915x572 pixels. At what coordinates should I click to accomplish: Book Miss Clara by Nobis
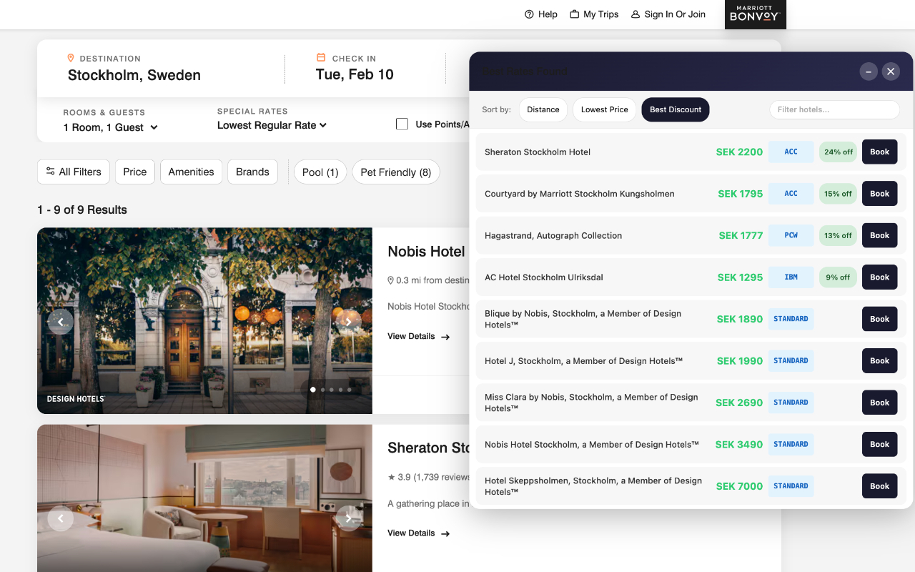pos(879,403)
